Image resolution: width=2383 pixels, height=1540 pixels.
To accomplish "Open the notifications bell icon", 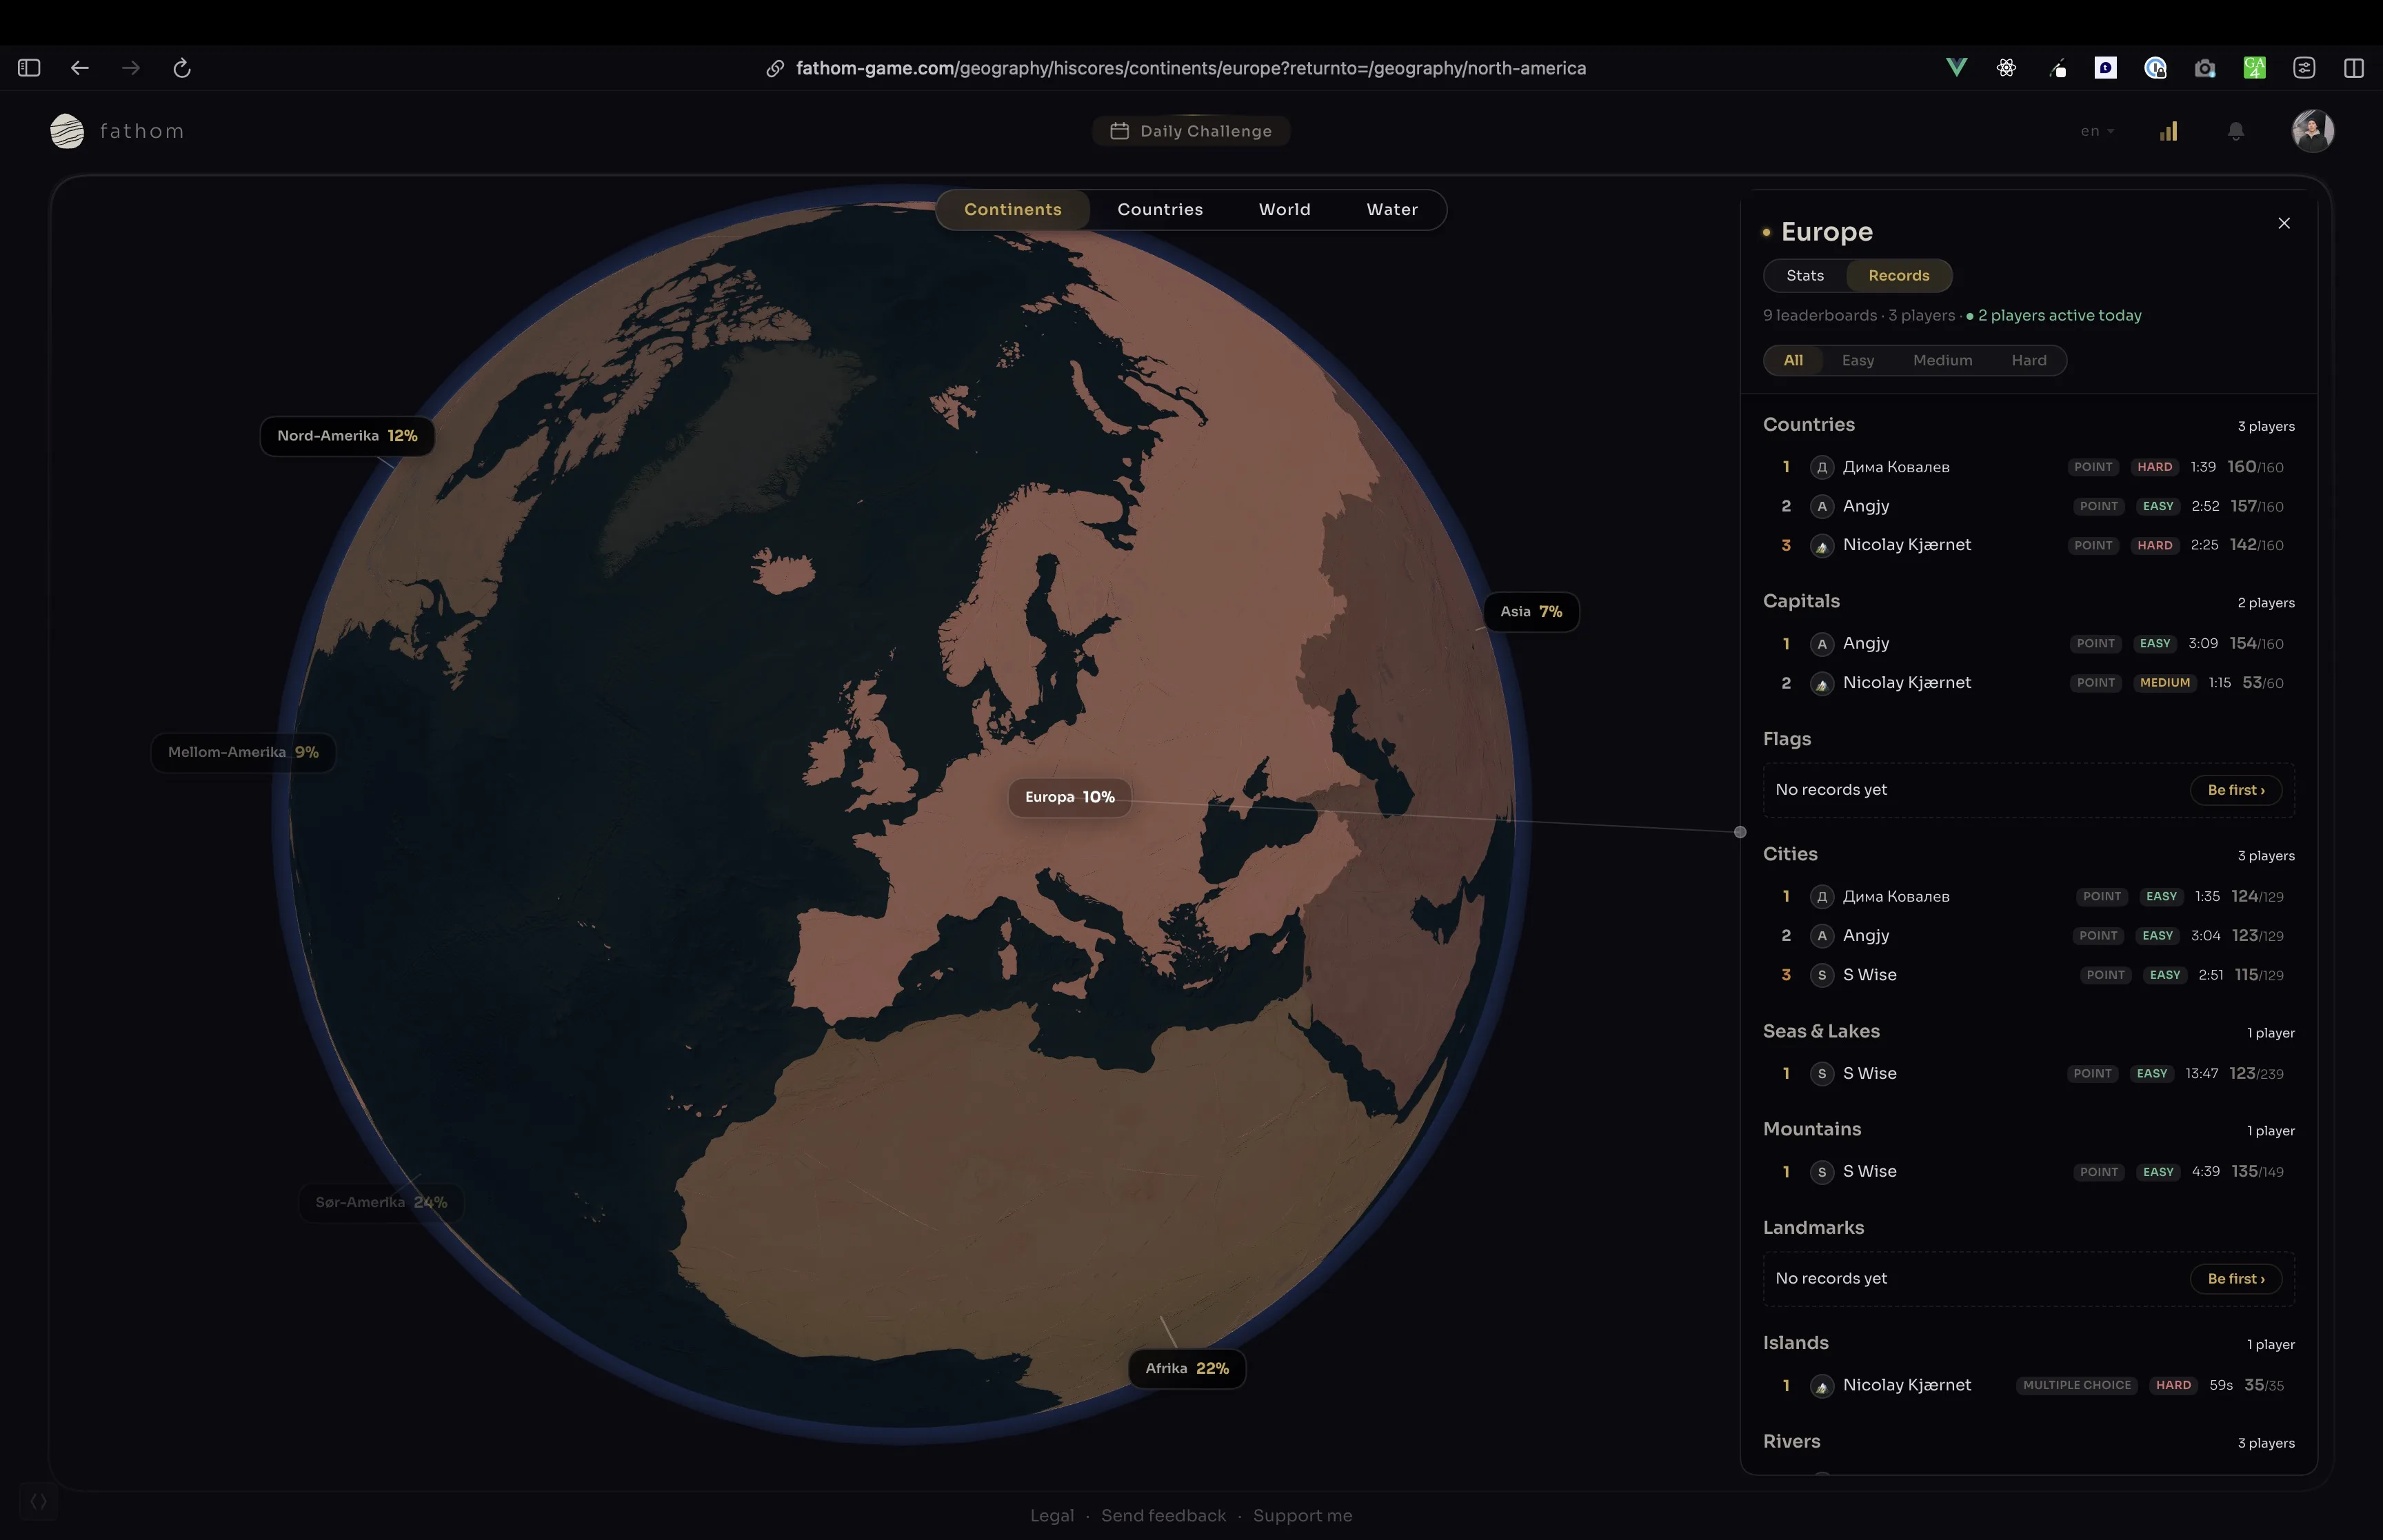I will tap(2236, 131).
